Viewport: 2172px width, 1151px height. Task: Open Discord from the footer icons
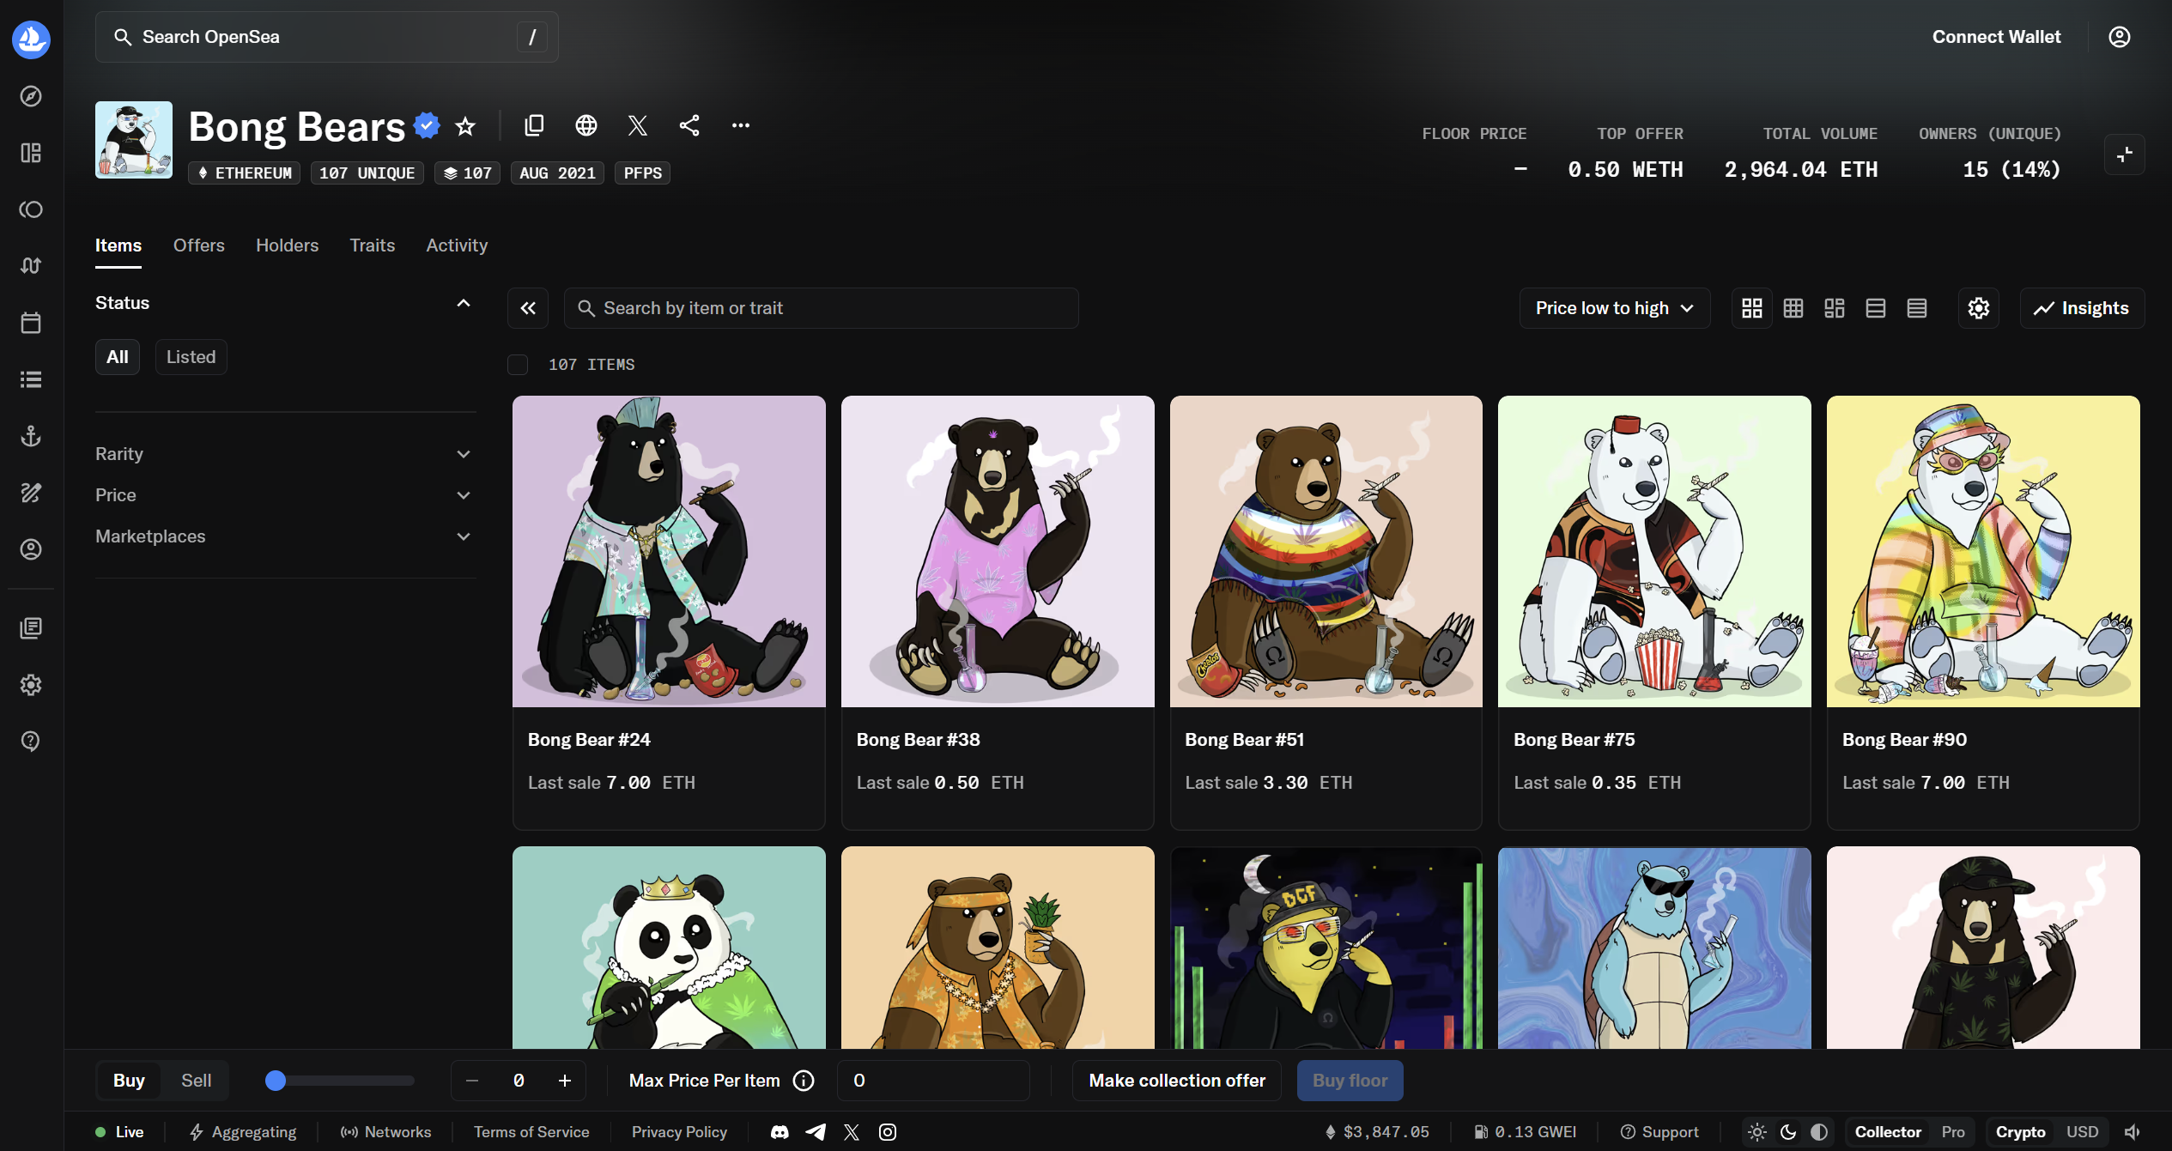pyautogui.click(x=779, y=1132)
